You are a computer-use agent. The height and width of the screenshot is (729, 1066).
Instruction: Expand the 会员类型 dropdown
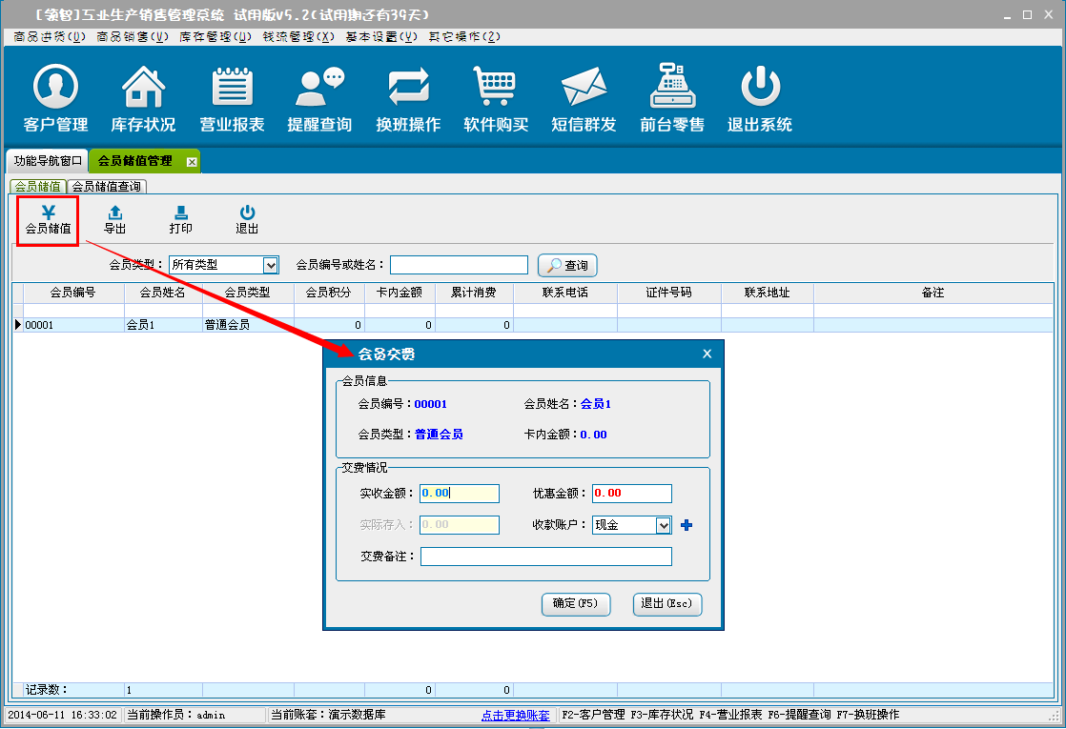tap(271, 265)
